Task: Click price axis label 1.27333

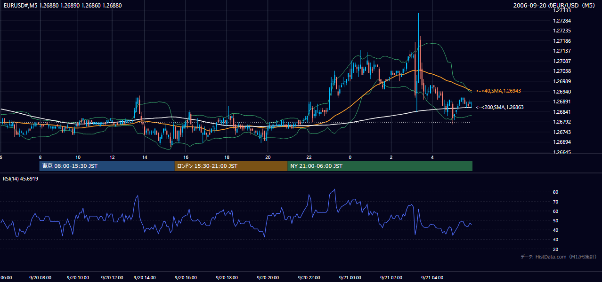Action: [561, 11]
